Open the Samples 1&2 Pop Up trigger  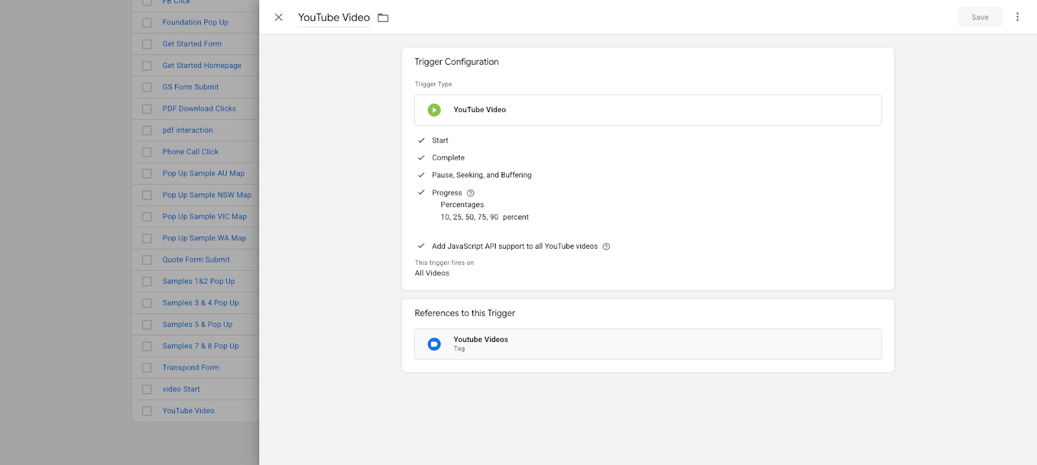(198, 281)
